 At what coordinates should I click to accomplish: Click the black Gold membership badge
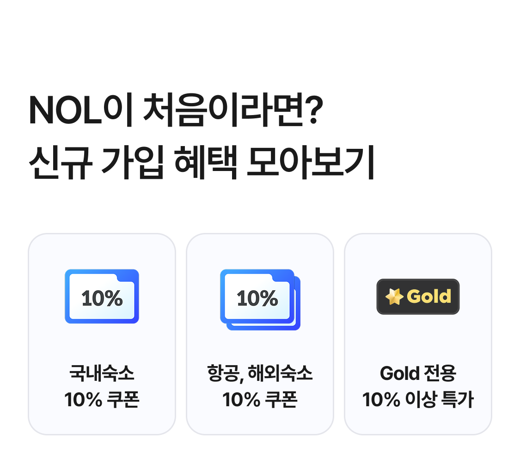pyautogui.click(x=418, y=297)
